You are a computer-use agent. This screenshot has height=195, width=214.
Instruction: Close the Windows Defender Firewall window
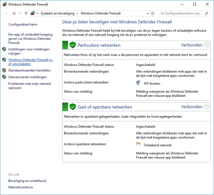pos(207,4)
